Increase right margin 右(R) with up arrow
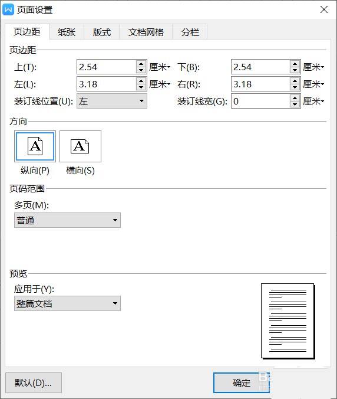 tap(295, 81)
